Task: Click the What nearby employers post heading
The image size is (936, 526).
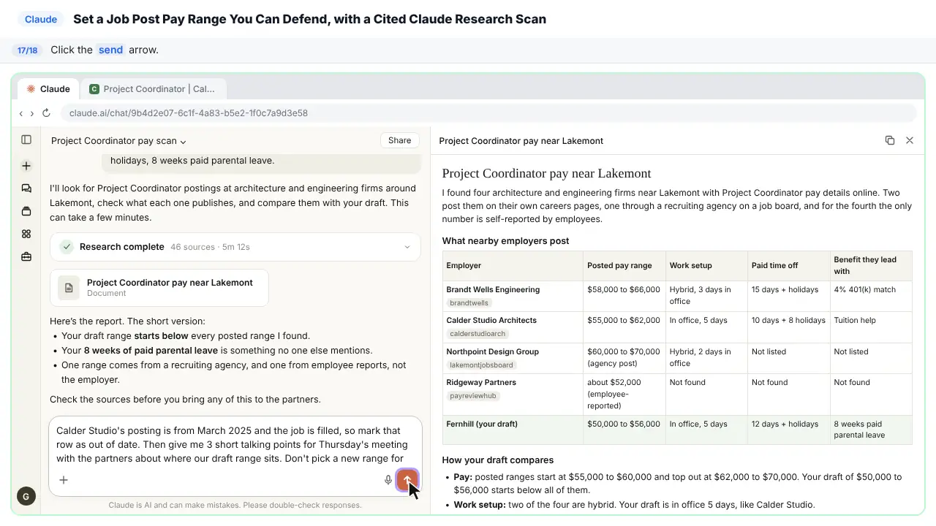Action: [x=505, y=241]
